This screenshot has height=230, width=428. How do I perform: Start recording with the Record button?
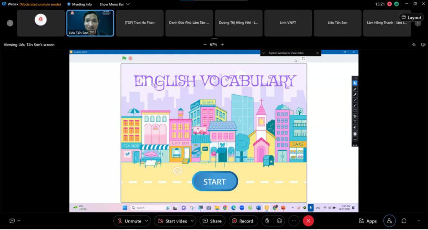(242, 221)
